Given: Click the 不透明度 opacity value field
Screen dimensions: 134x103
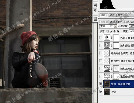Looking at the screenshot, I should pos(132,26).
